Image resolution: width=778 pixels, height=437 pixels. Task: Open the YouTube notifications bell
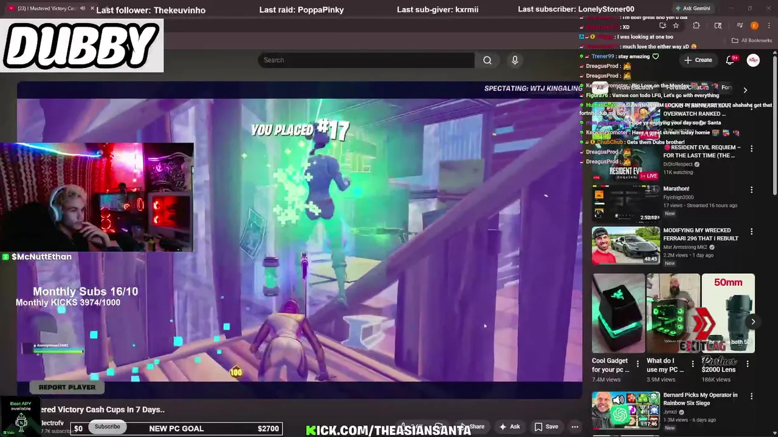pos(731,60)
